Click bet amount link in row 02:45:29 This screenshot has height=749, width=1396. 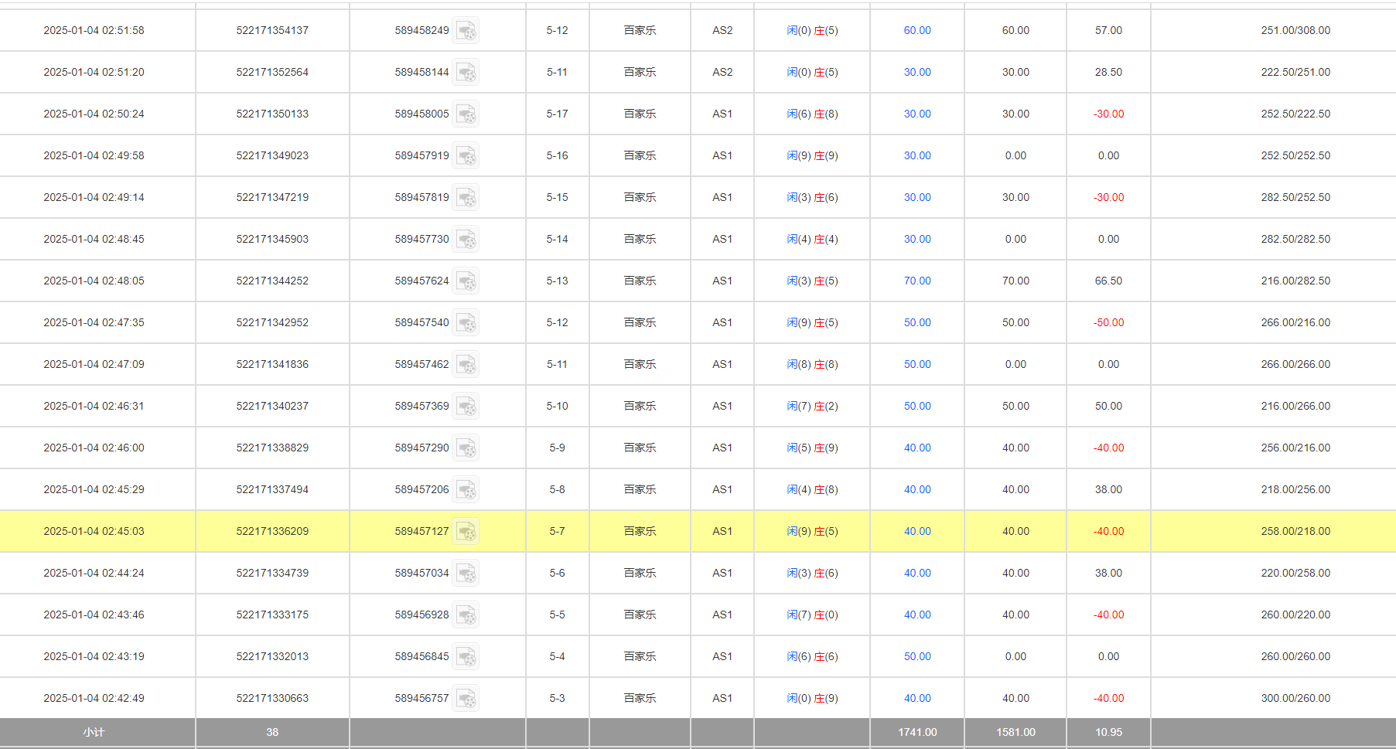[x=917, y=490]
